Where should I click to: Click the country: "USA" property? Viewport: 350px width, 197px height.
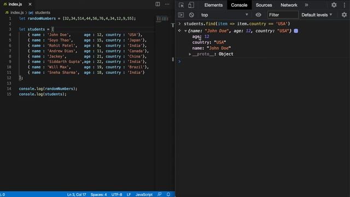click(209, 43)
